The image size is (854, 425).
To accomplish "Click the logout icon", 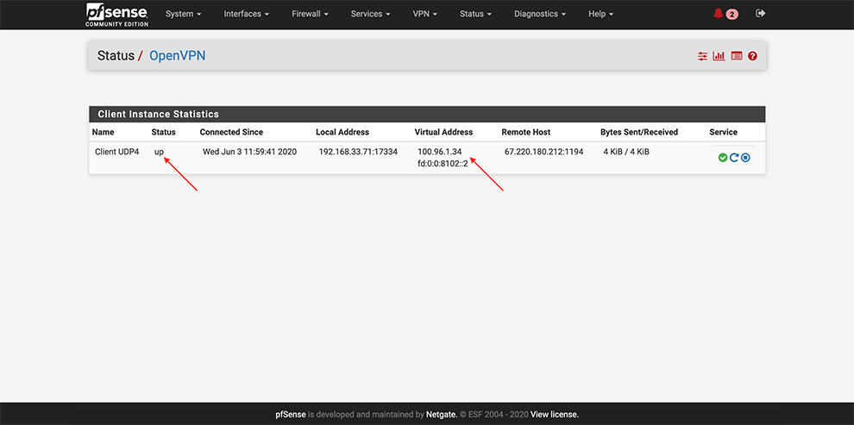I will (760, 14).
